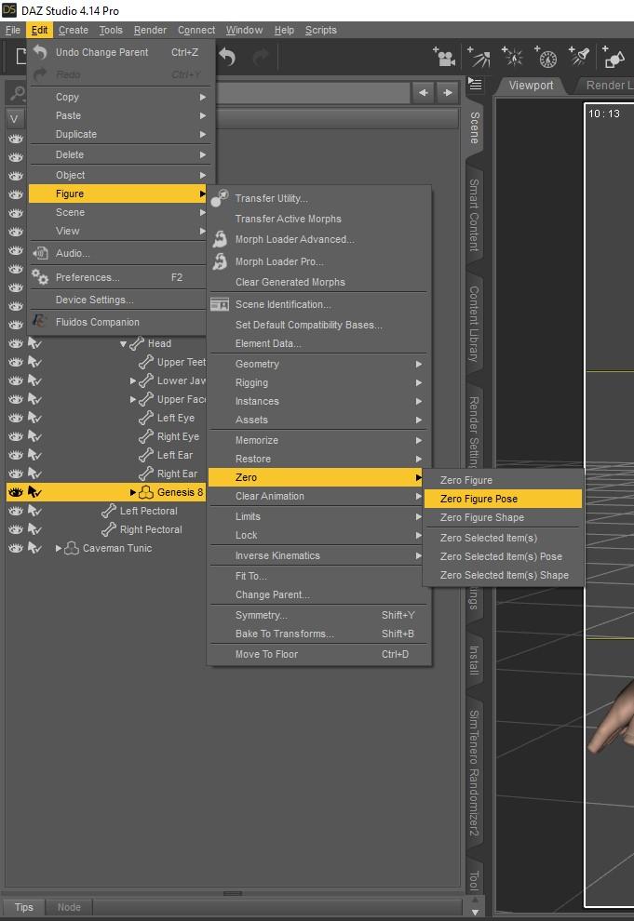Click the Genesis 8 figure icon
The width and height of the screenshot is (634, 921).
pos(146,492)
